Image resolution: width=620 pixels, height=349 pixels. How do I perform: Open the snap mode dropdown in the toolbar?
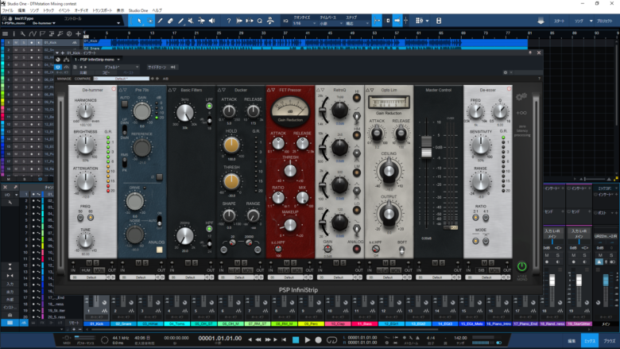click(x=358, y=23)
